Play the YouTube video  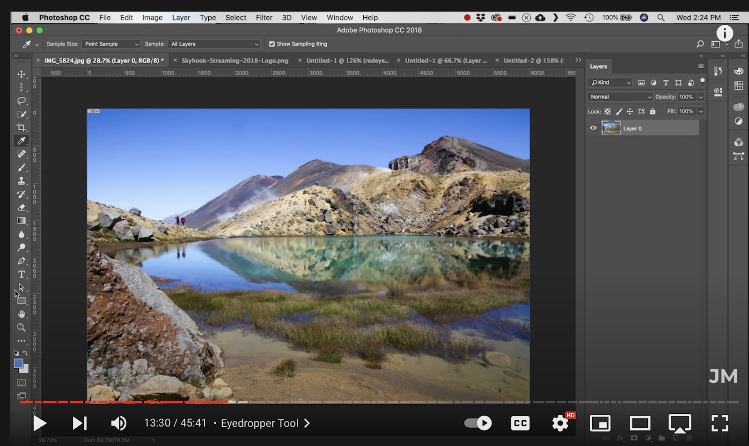[x=40, y=423]
